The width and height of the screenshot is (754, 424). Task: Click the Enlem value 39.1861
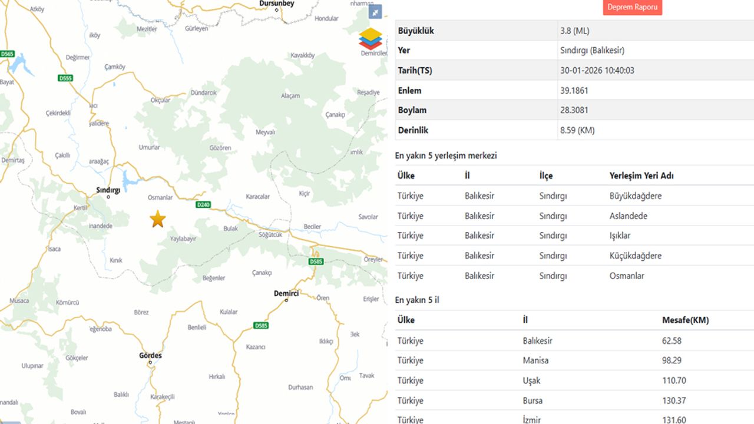pyautogui.click(x=574, y=91)
